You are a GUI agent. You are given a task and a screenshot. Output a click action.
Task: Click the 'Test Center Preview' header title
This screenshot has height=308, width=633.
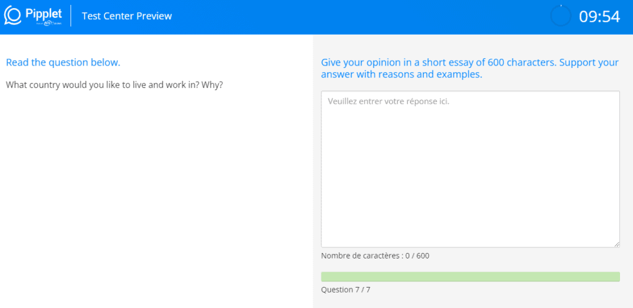pos(127,16)
